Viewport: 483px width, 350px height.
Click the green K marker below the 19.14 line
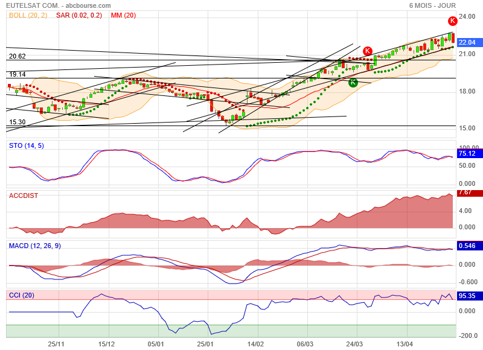[x=353, y=82]
